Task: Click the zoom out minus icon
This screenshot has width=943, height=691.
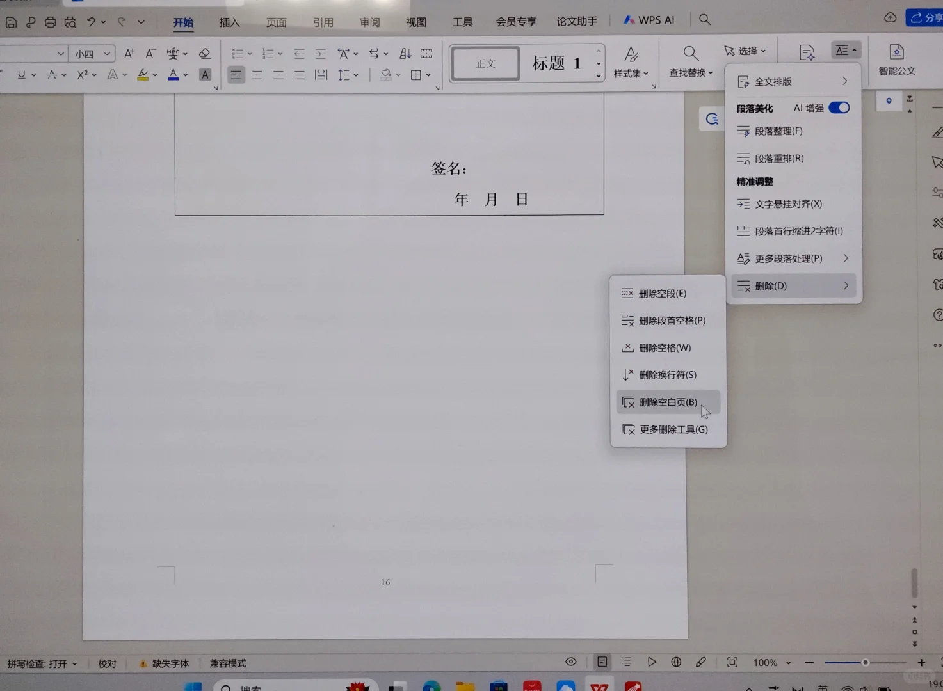Action: [x=809, y=663]
